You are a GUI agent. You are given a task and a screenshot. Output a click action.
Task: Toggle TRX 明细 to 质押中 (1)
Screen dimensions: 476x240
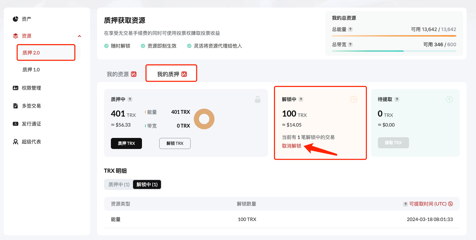click(119, 184)
